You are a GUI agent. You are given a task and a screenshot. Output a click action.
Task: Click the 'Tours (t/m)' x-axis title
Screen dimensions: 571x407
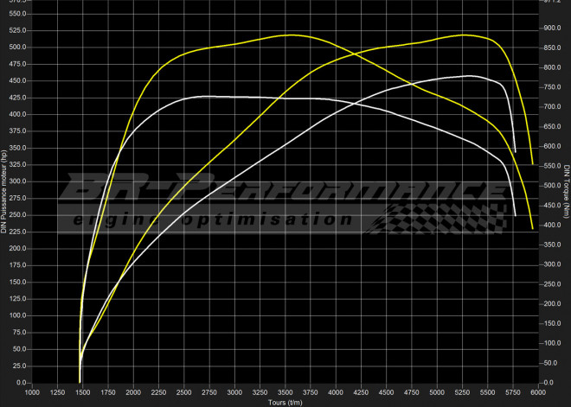tap(285, 402)
